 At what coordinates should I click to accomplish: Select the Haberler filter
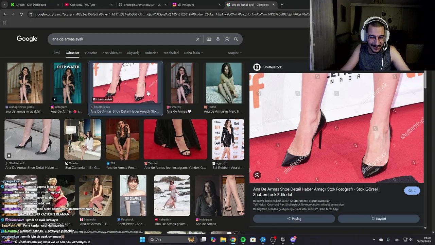pyautogui.click(x=151, y=53)
